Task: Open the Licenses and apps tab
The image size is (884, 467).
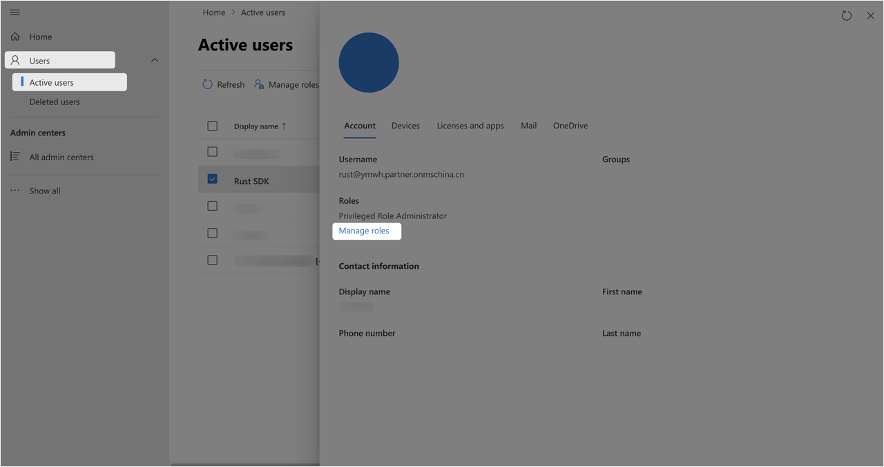Action: [x=470, y=126]
